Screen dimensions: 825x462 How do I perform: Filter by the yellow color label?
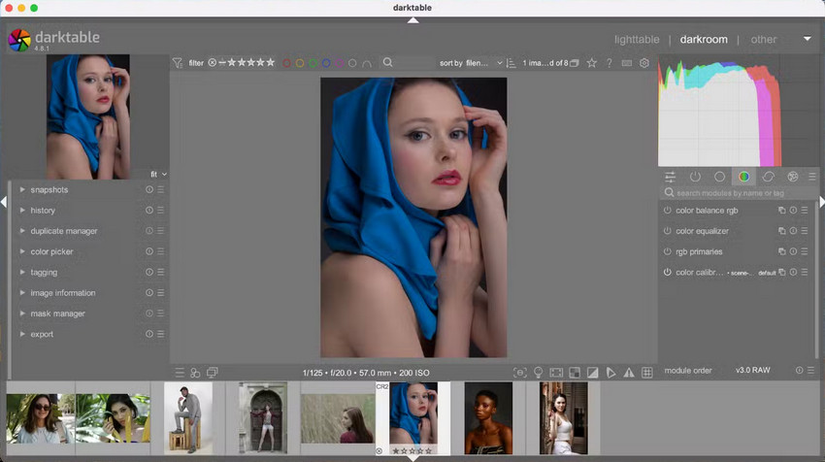pos(299,63)
